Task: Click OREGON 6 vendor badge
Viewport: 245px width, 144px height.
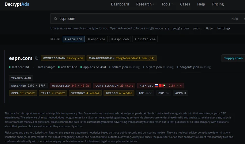Action: [x=119, y=93]
